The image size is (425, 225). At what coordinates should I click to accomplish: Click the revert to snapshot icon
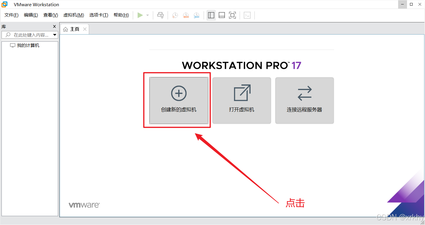tap(186, 15)
